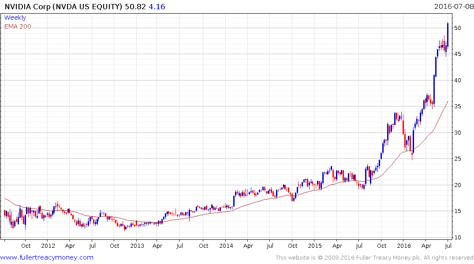Click the 50 price axis label
The width and height of the screenshot is (474, 264).
point(457,28)
